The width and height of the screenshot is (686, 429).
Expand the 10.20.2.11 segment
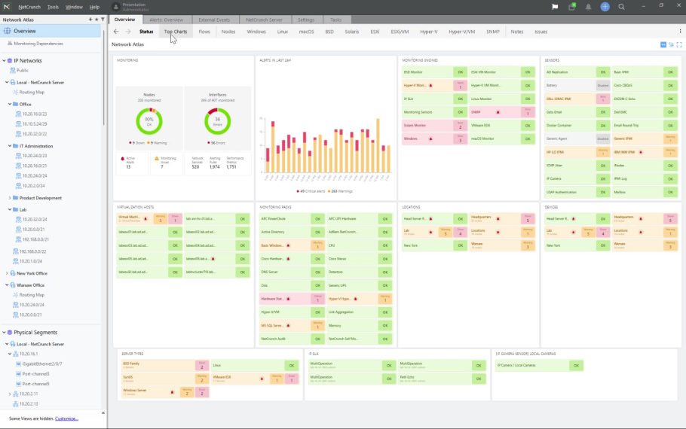10,394
